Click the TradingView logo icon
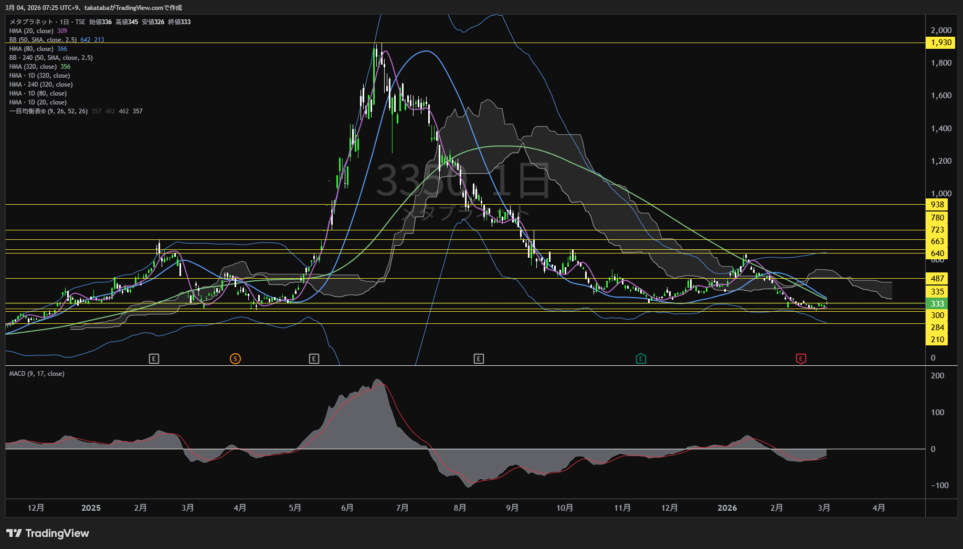Viewport: 963px width, 549px height. 14,533
